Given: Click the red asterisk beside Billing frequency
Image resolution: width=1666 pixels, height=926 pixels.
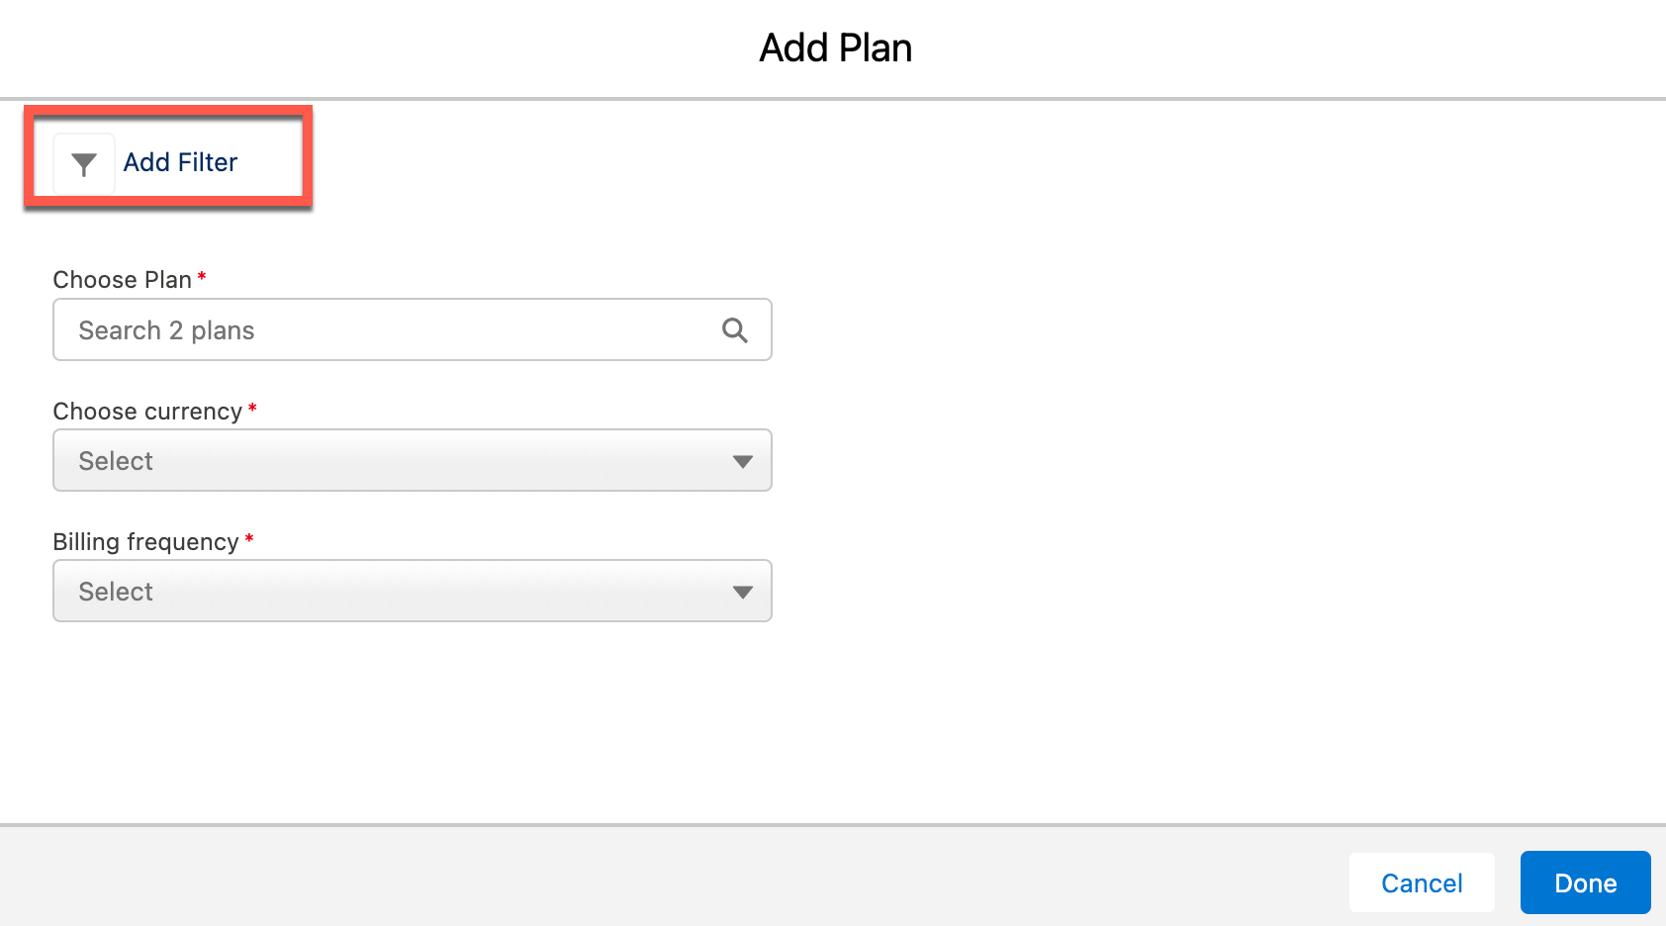Looking at the screenshot, I should click(249, 539).
